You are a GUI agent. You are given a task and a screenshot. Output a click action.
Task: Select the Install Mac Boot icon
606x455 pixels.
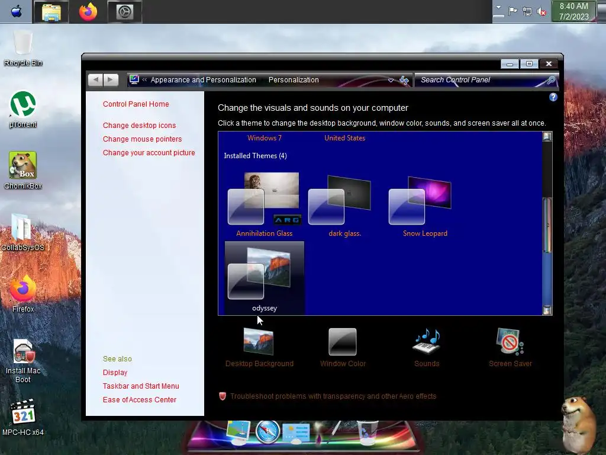[x=23, y=361]
